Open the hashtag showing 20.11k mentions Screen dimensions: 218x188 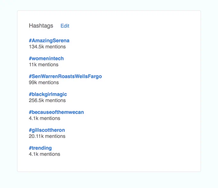click(47, 130)
